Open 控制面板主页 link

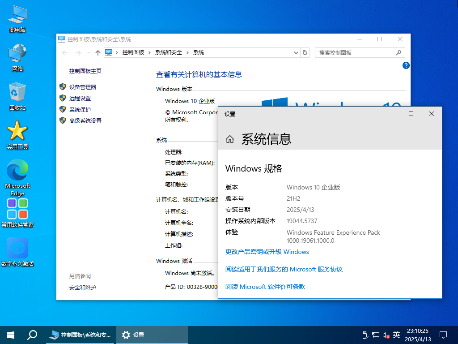[x=85, y=71]
